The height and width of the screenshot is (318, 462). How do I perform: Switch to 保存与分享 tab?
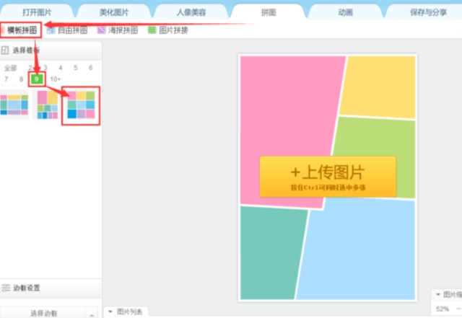[428, 12]
